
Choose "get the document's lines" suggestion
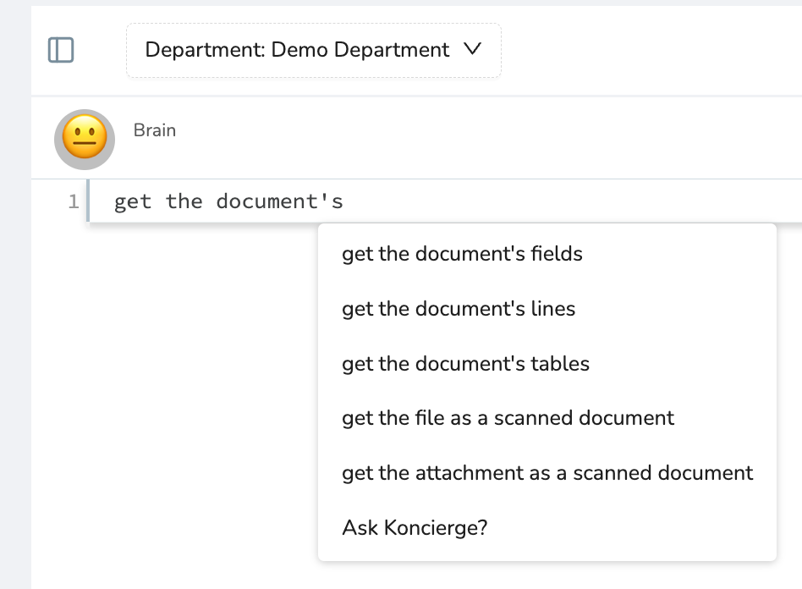pyautogui.click(x=459, y=309)
